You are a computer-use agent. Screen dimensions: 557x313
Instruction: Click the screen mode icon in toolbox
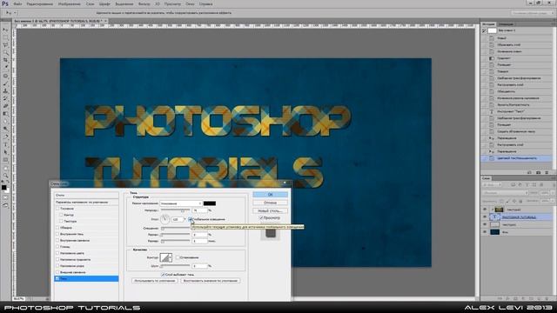click(5, 205)
